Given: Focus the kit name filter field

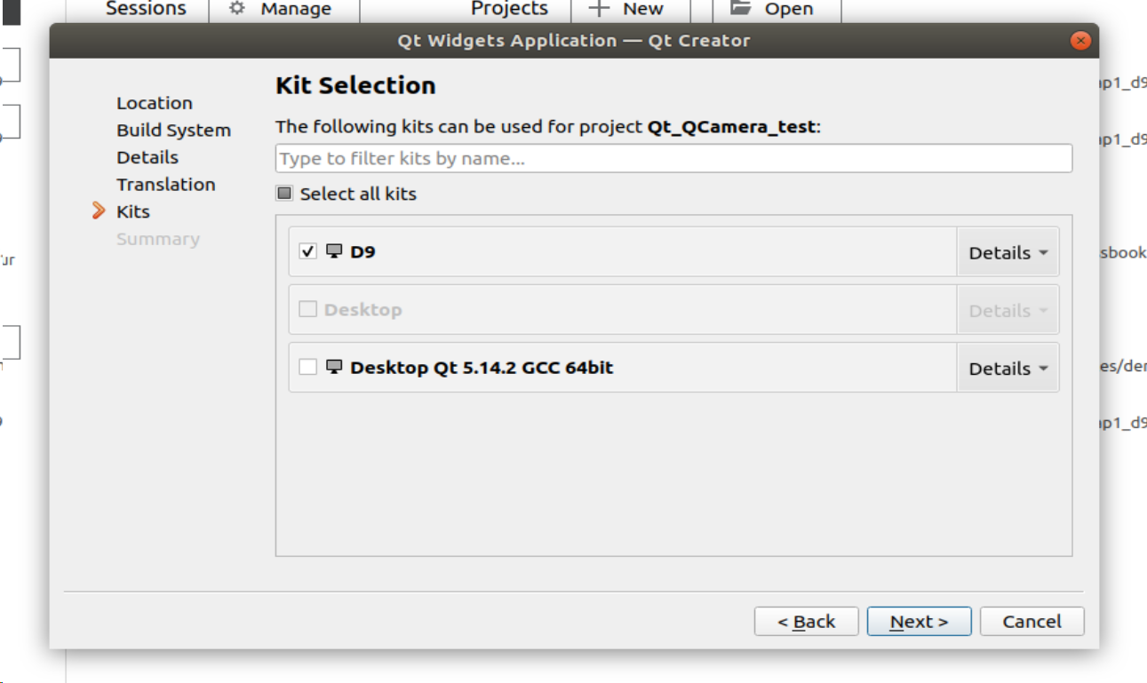Looking at the screenshot, I should pyautogui.click(x=673, y=159).
